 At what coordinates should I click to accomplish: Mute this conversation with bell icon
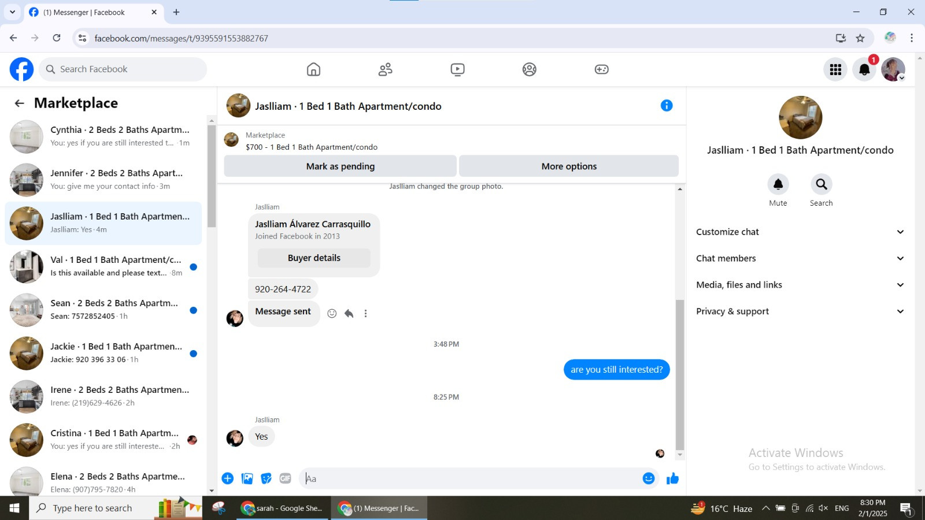click(778, 184)
